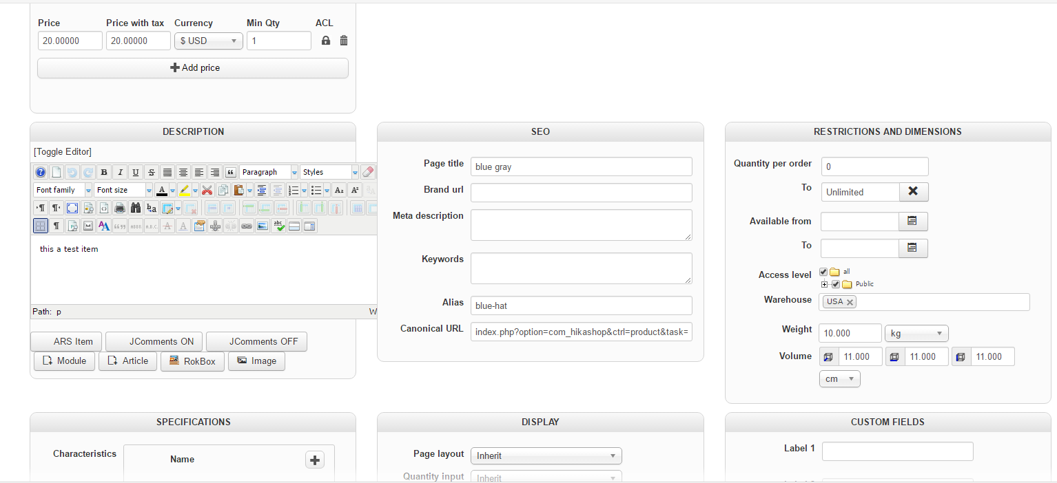The image size is (1057, 483).
Task: Remove the USA warehouse tag
Action: click(x=850, y=302)
